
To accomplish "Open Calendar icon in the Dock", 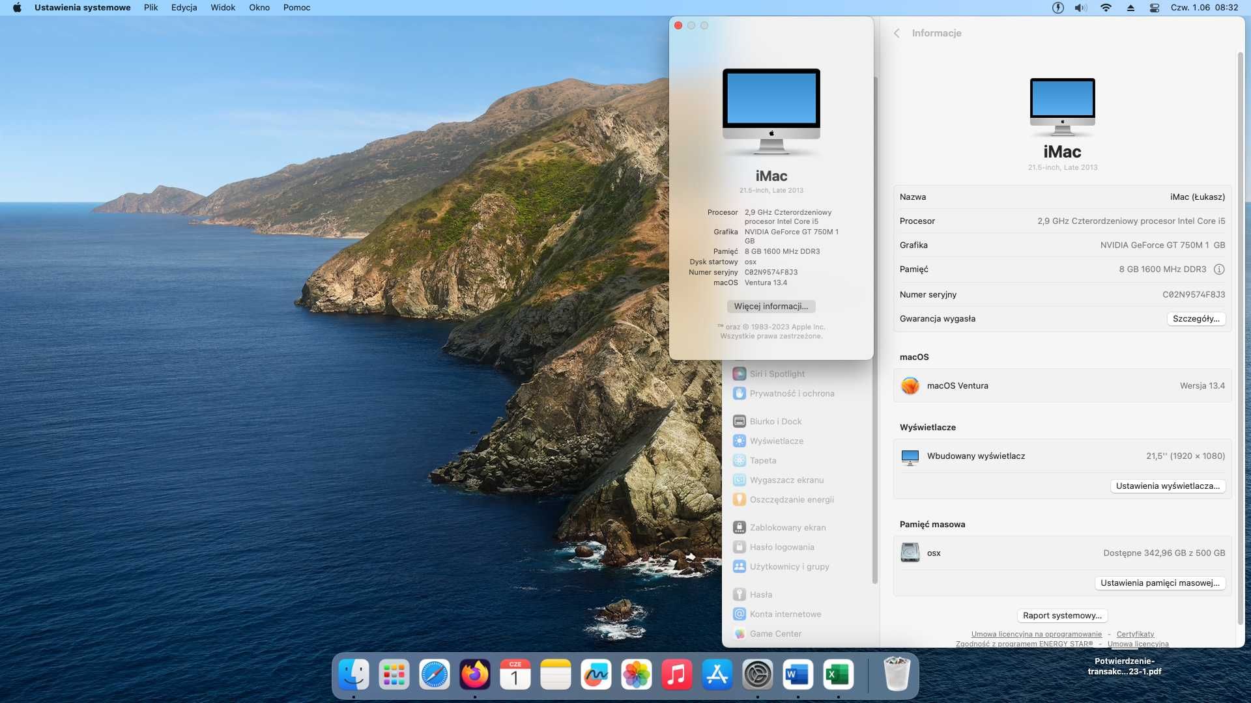I will click(x=515, y=674).
